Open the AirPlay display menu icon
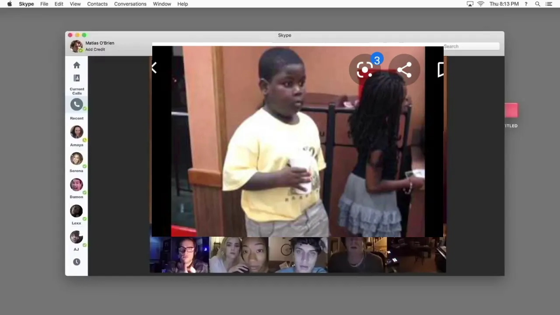Viewport: 560px width, 315px height. click(470, 4)
